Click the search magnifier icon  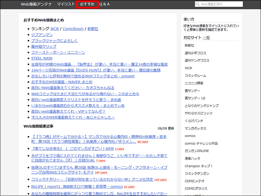click(198, 4)
